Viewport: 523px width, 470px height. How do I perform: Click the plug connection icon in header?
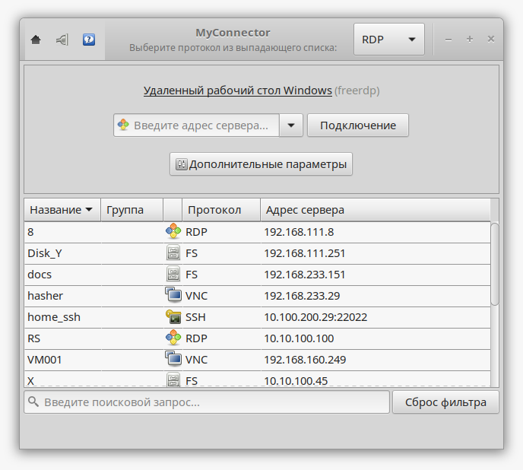tap(62, 40)
